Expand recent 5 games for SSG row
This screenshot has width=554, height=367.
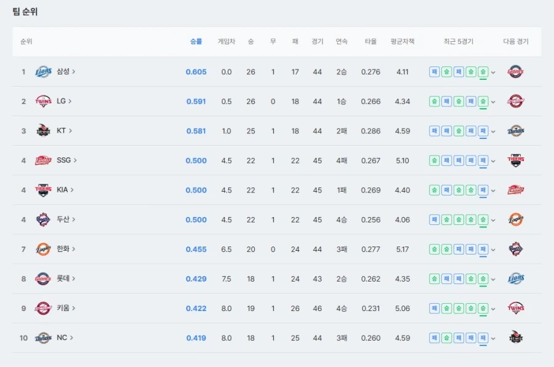(x=493, y=161)
